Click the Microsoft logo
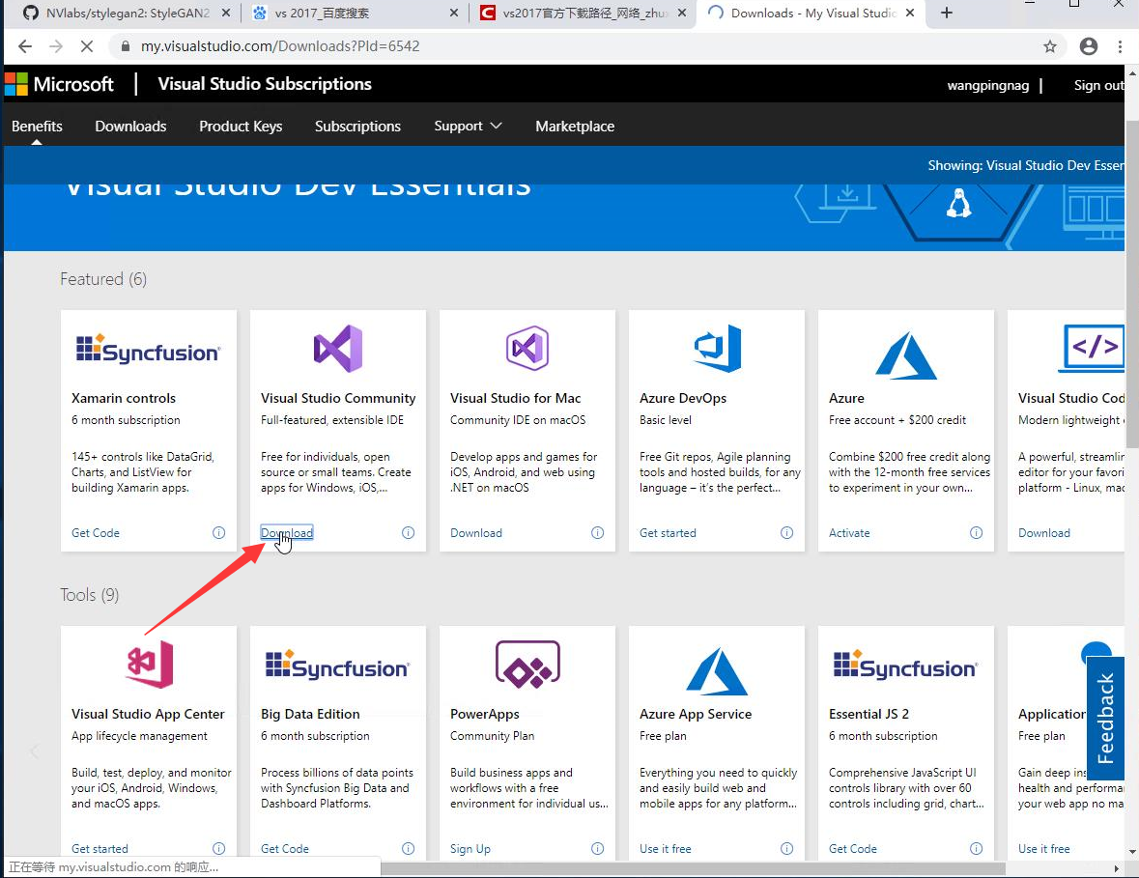The image size is (1139, 878). [x=59, y=84]
